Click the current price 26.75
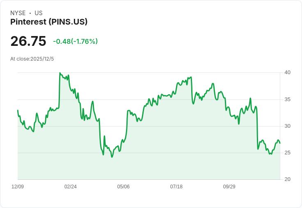The image size is (302, 208). point(28,41)
